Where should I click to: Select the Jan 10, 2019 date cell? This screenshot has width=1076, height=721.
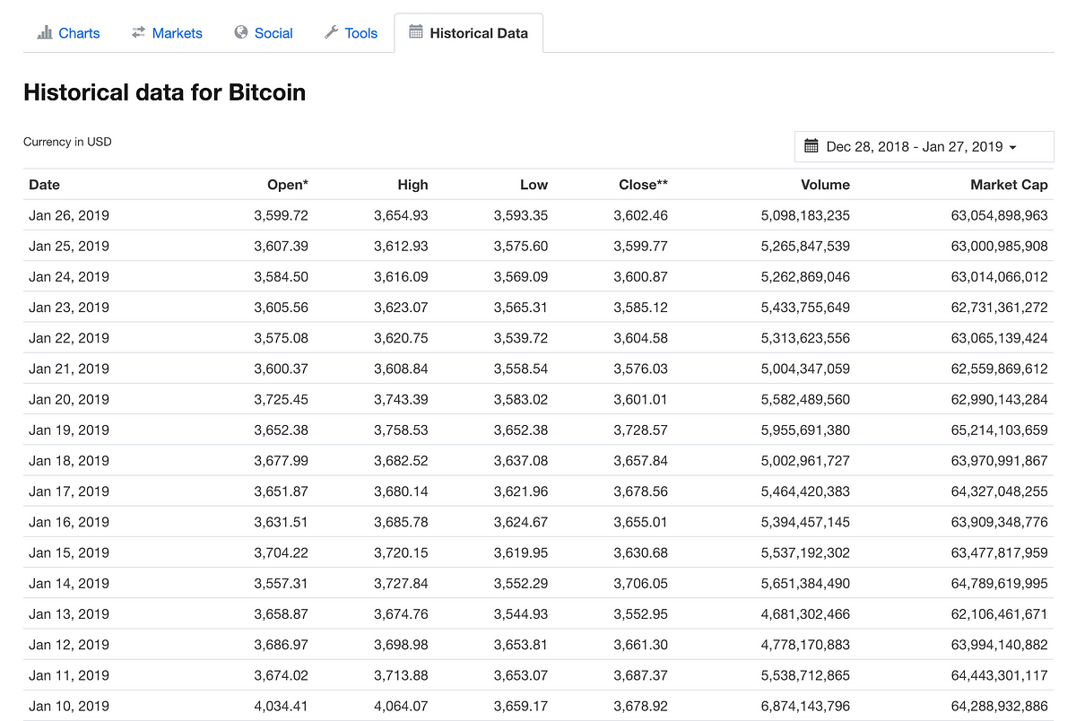click(x=69, y=706)
